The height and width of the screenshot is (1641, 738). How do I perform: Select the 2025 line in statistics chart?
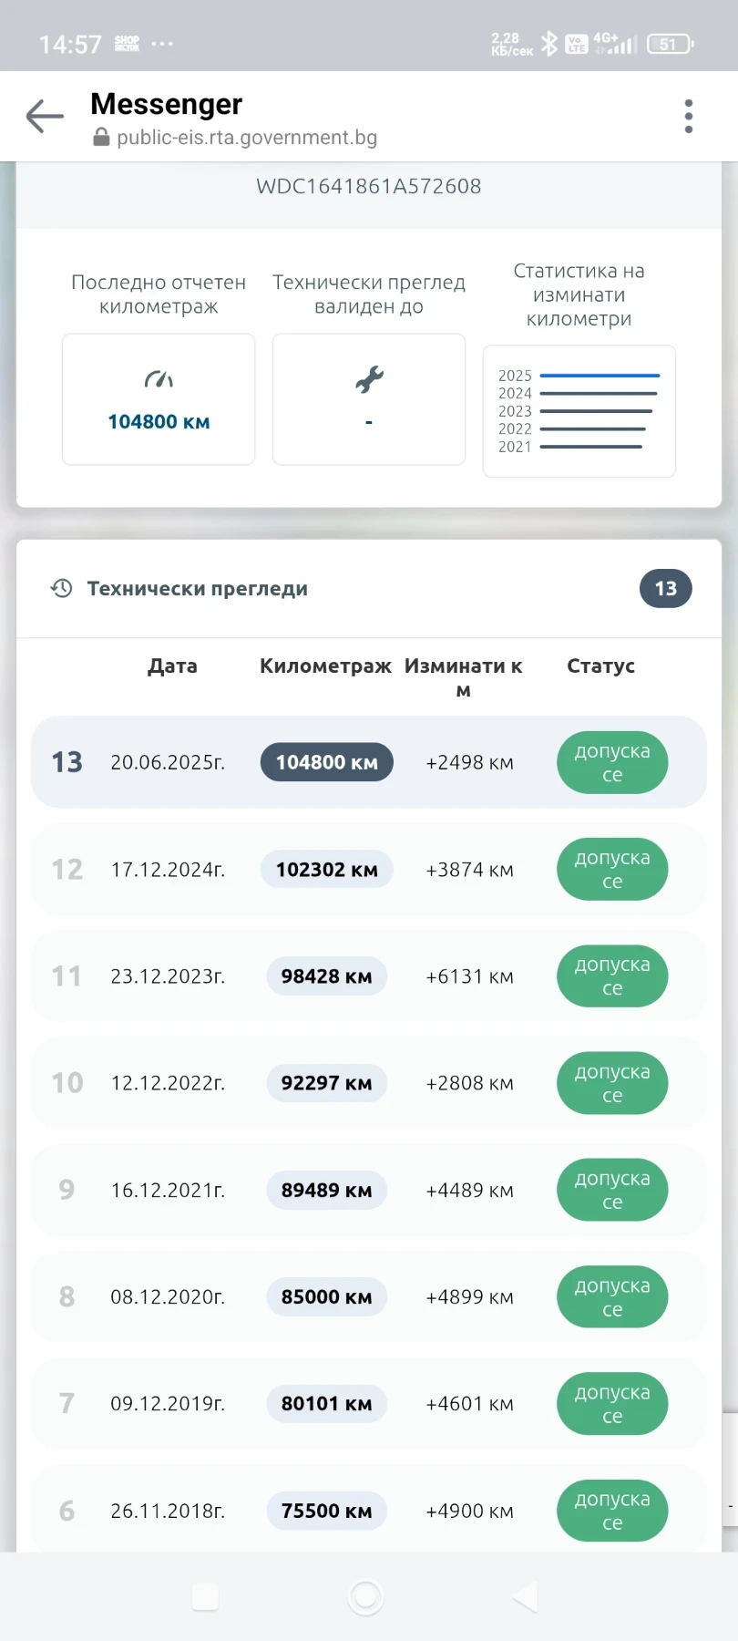(x=599, y=376)
